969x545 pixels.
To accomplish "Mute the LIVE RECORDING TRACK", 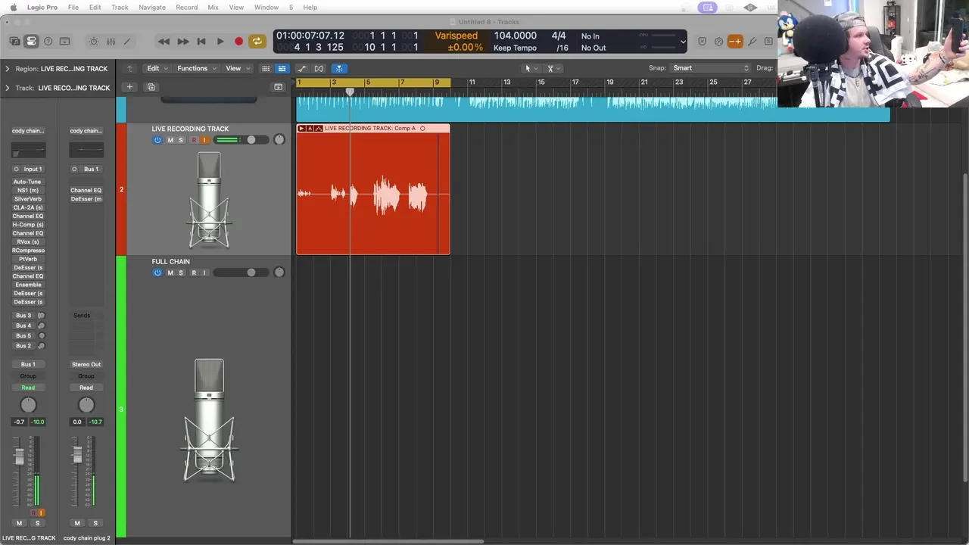I will (x=170, y=140).
